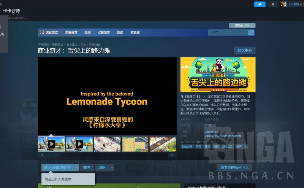Click into the store search field
The image size is (304, 188).
pos(228,33)
